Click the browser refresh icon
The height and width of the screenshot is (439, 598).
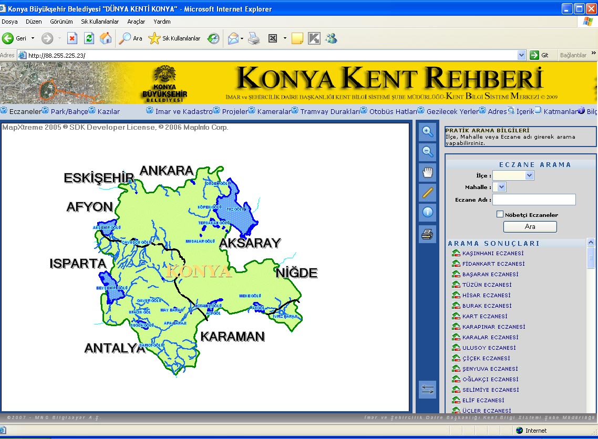89,38
